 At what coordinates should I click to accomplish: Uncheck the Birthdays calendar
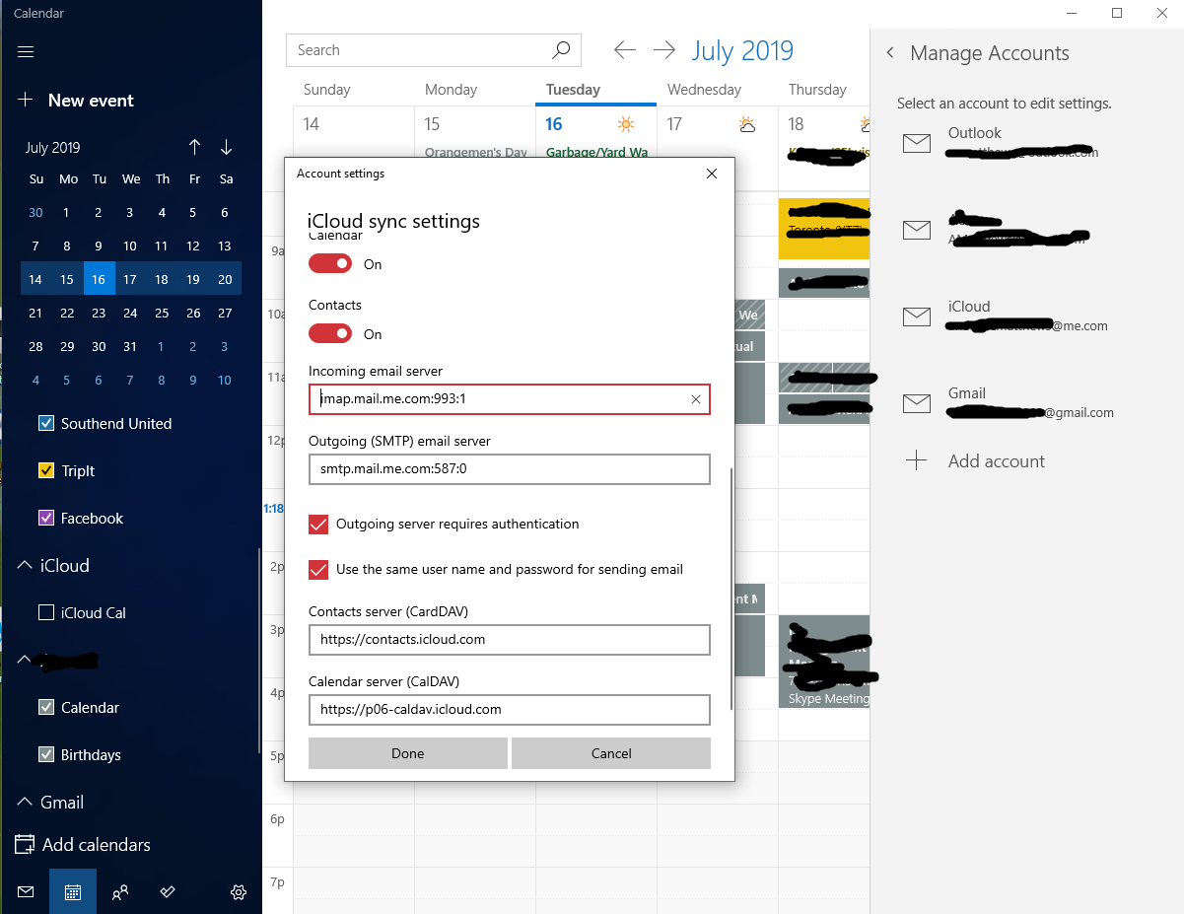click(x=45, y=754)
